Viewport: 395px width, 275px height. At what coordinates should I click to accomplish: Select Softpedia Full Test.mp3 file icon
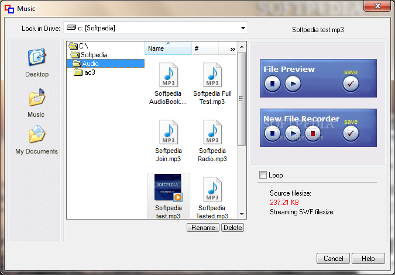tap(212, 75)
